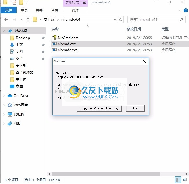The height and width of the screenshot is (184, 189).
Task: Open 安下载 folder in navigation pane
Action: click(21, 66)
